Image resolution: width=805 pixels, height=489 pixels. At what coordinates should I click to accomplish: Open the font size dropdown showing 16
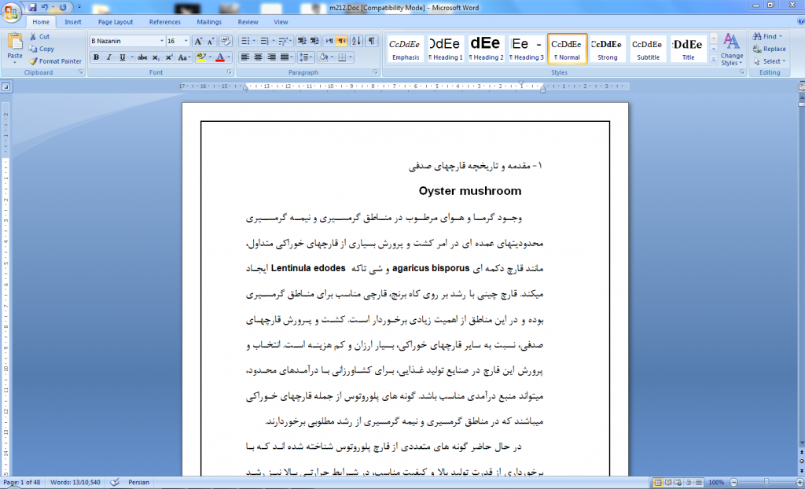coord(186,41)
